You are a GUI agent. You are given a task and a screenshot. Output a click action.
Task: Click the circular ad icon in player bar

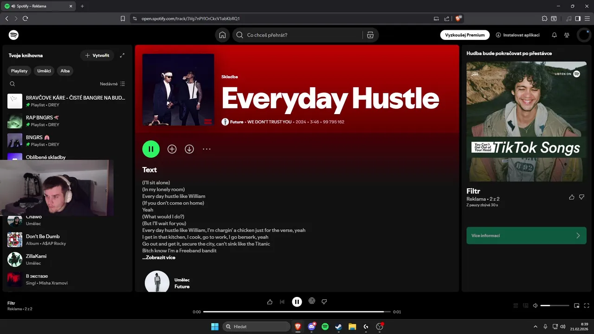coord(312,301)
